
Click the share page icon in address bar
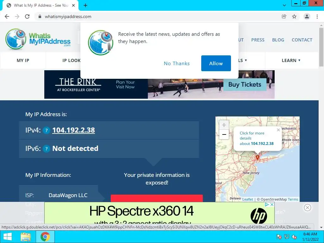(284, 16)
